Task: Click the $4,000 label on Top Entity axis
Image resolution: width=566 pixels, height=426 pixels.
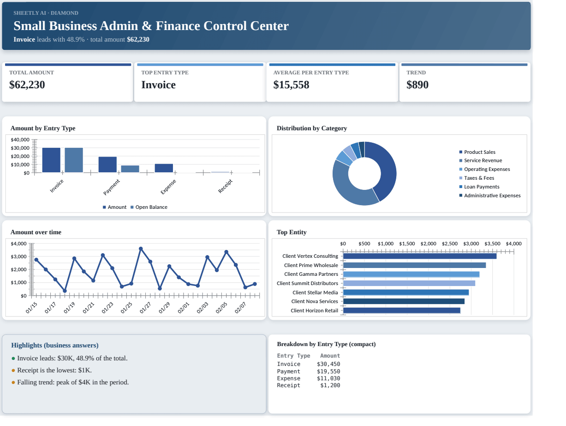Action: pyautogui.click(x=514, y=243)
